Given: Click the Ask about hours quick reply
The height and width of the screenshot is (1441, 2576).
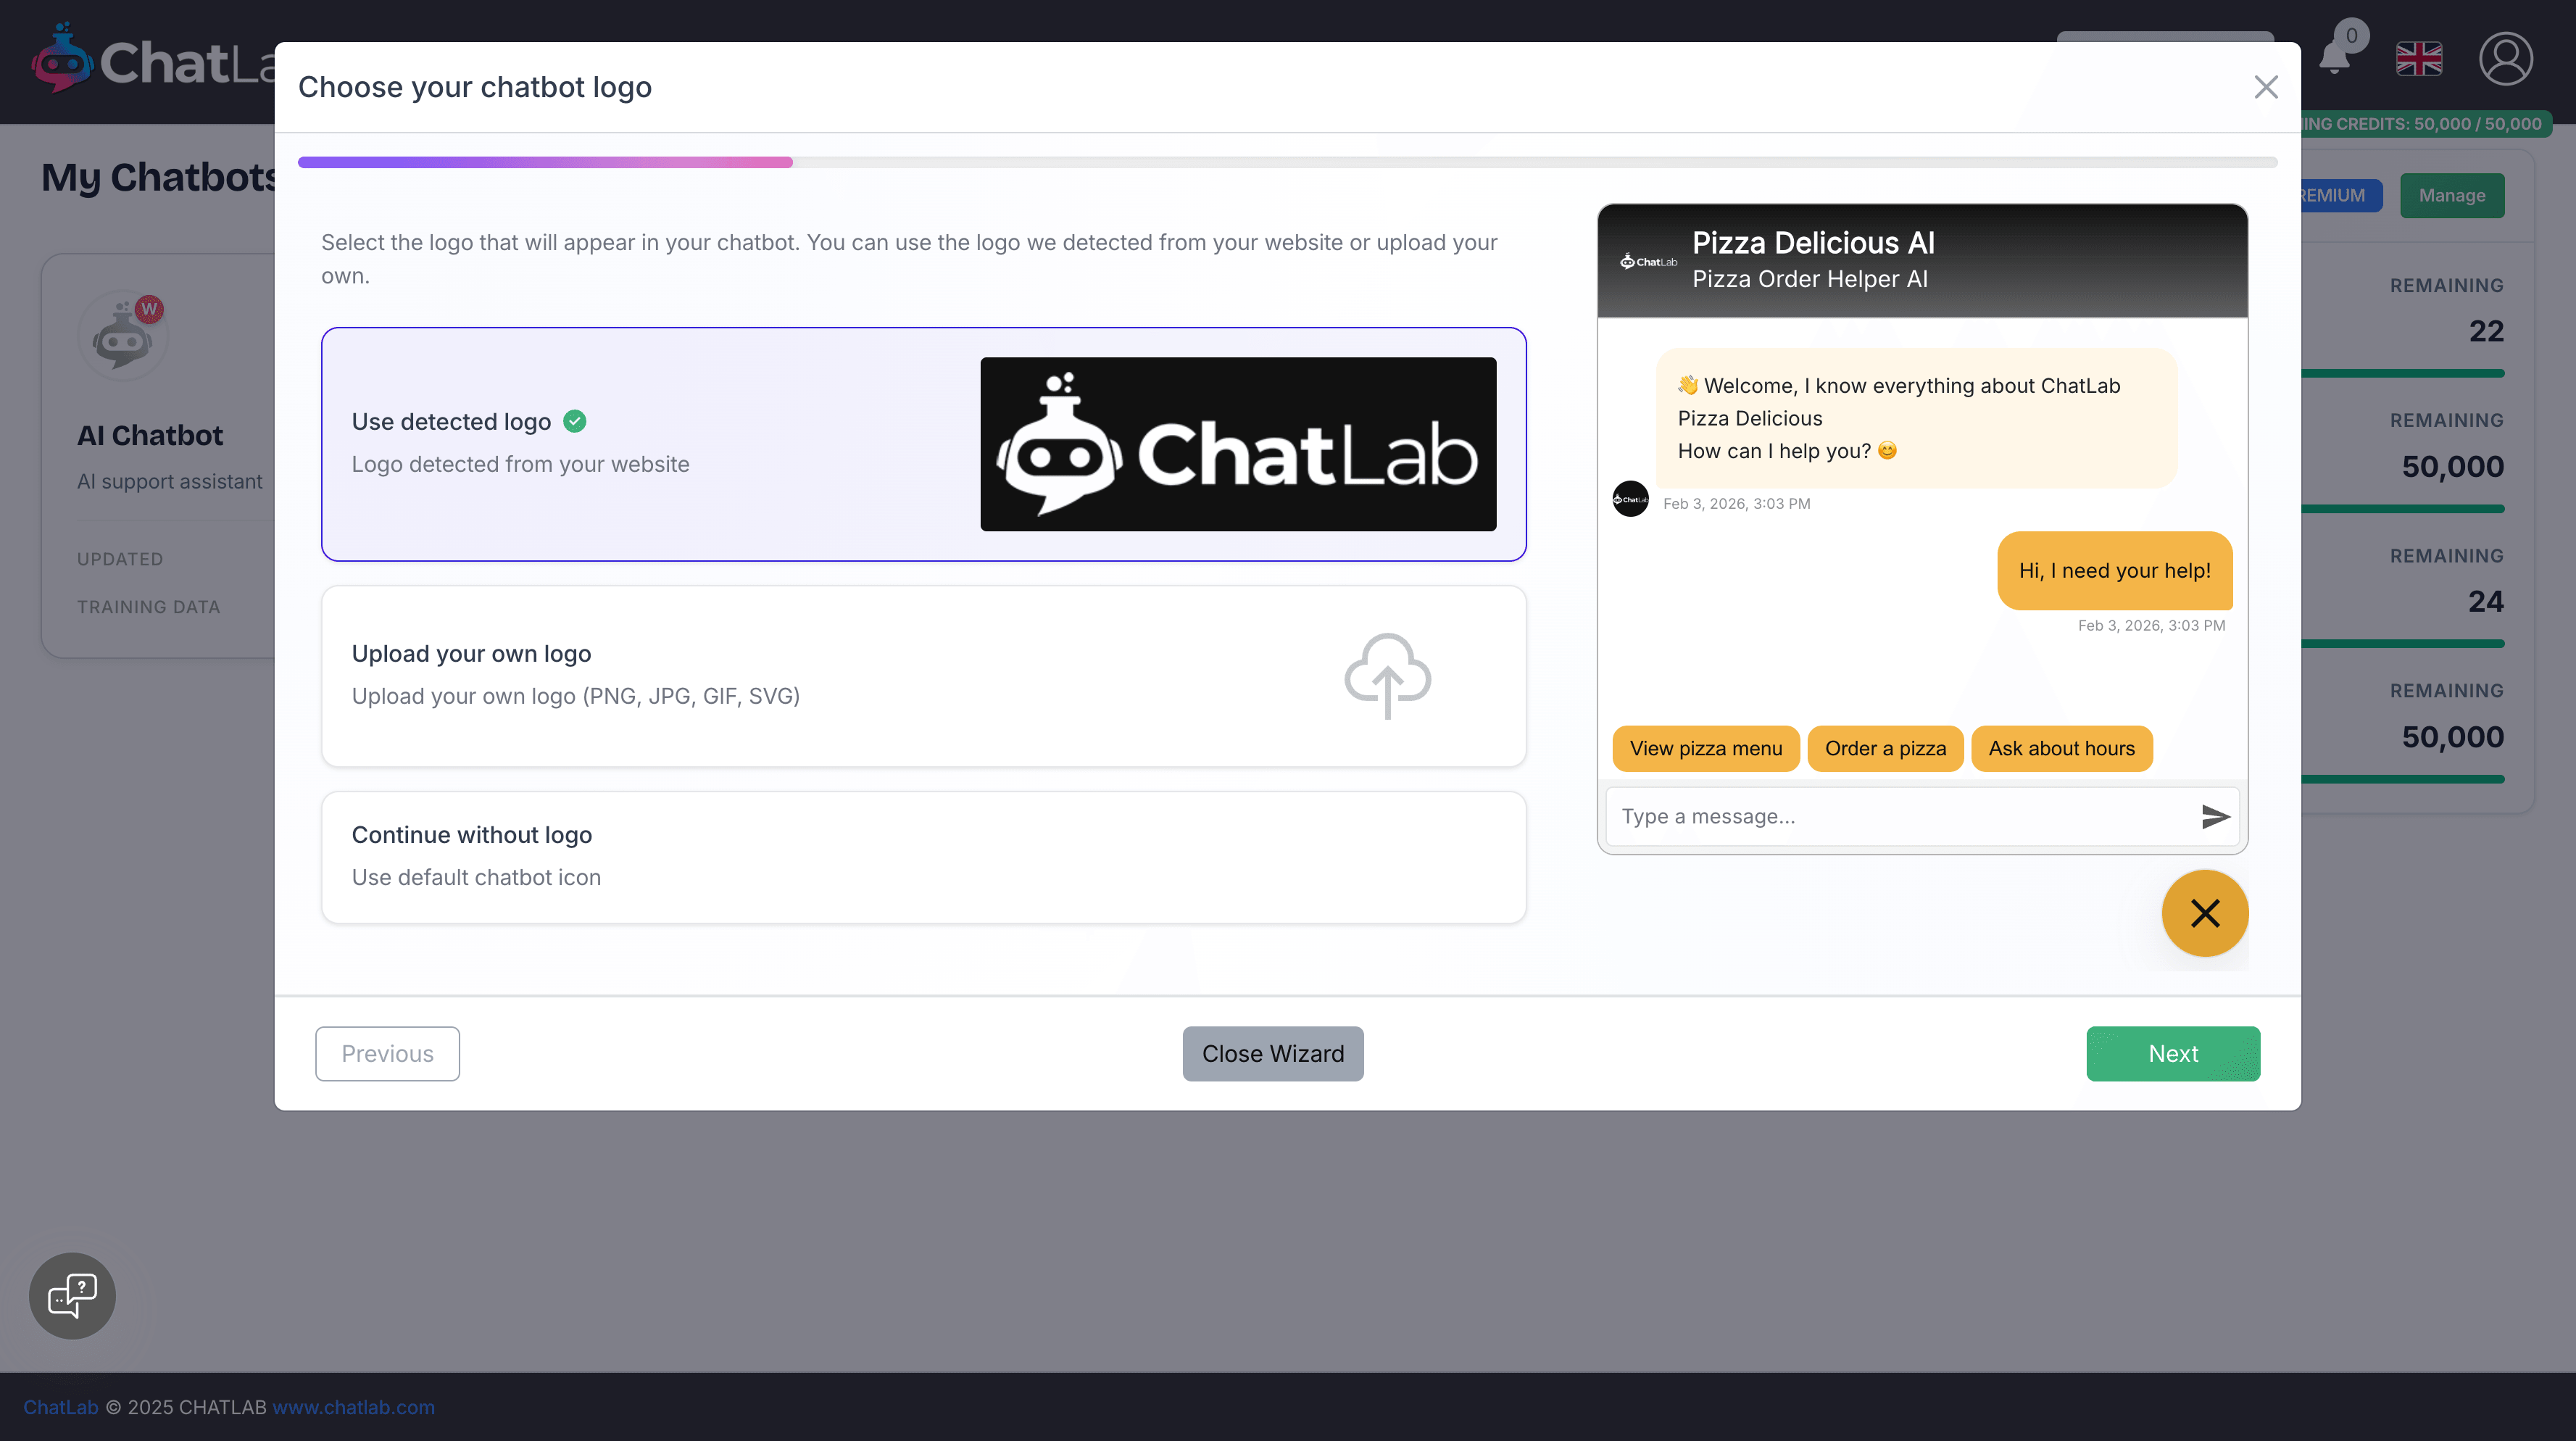Looking at the screenshot, I should pos(2061,749).
